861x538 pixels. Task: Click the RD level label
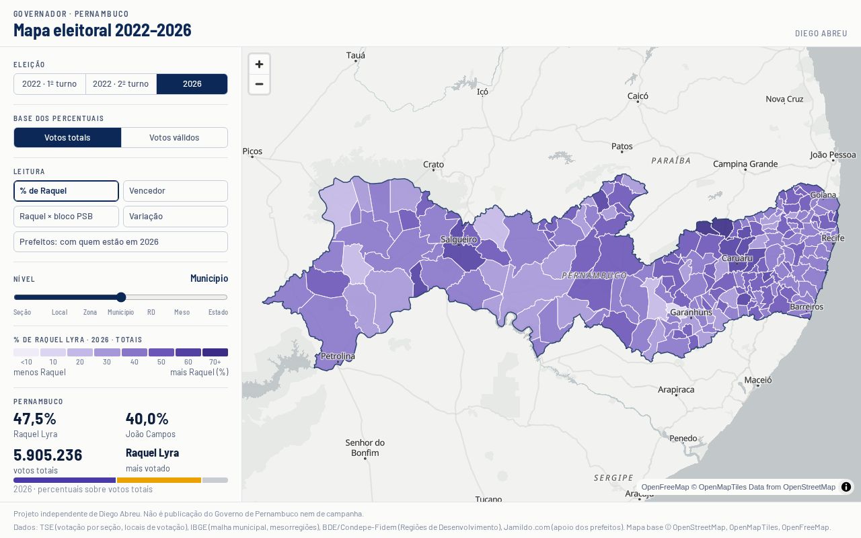pos(151,313)
